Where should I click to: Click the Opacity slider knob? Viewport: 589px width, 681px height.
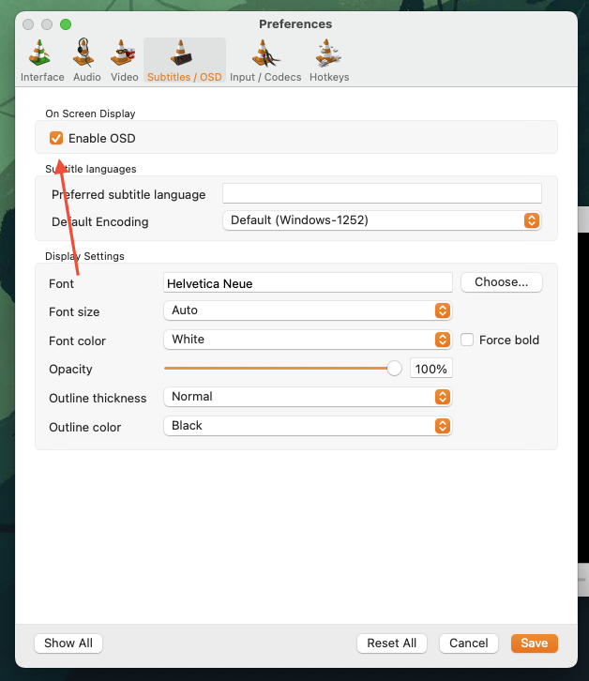pyautogui.click(x=394, y=369)
